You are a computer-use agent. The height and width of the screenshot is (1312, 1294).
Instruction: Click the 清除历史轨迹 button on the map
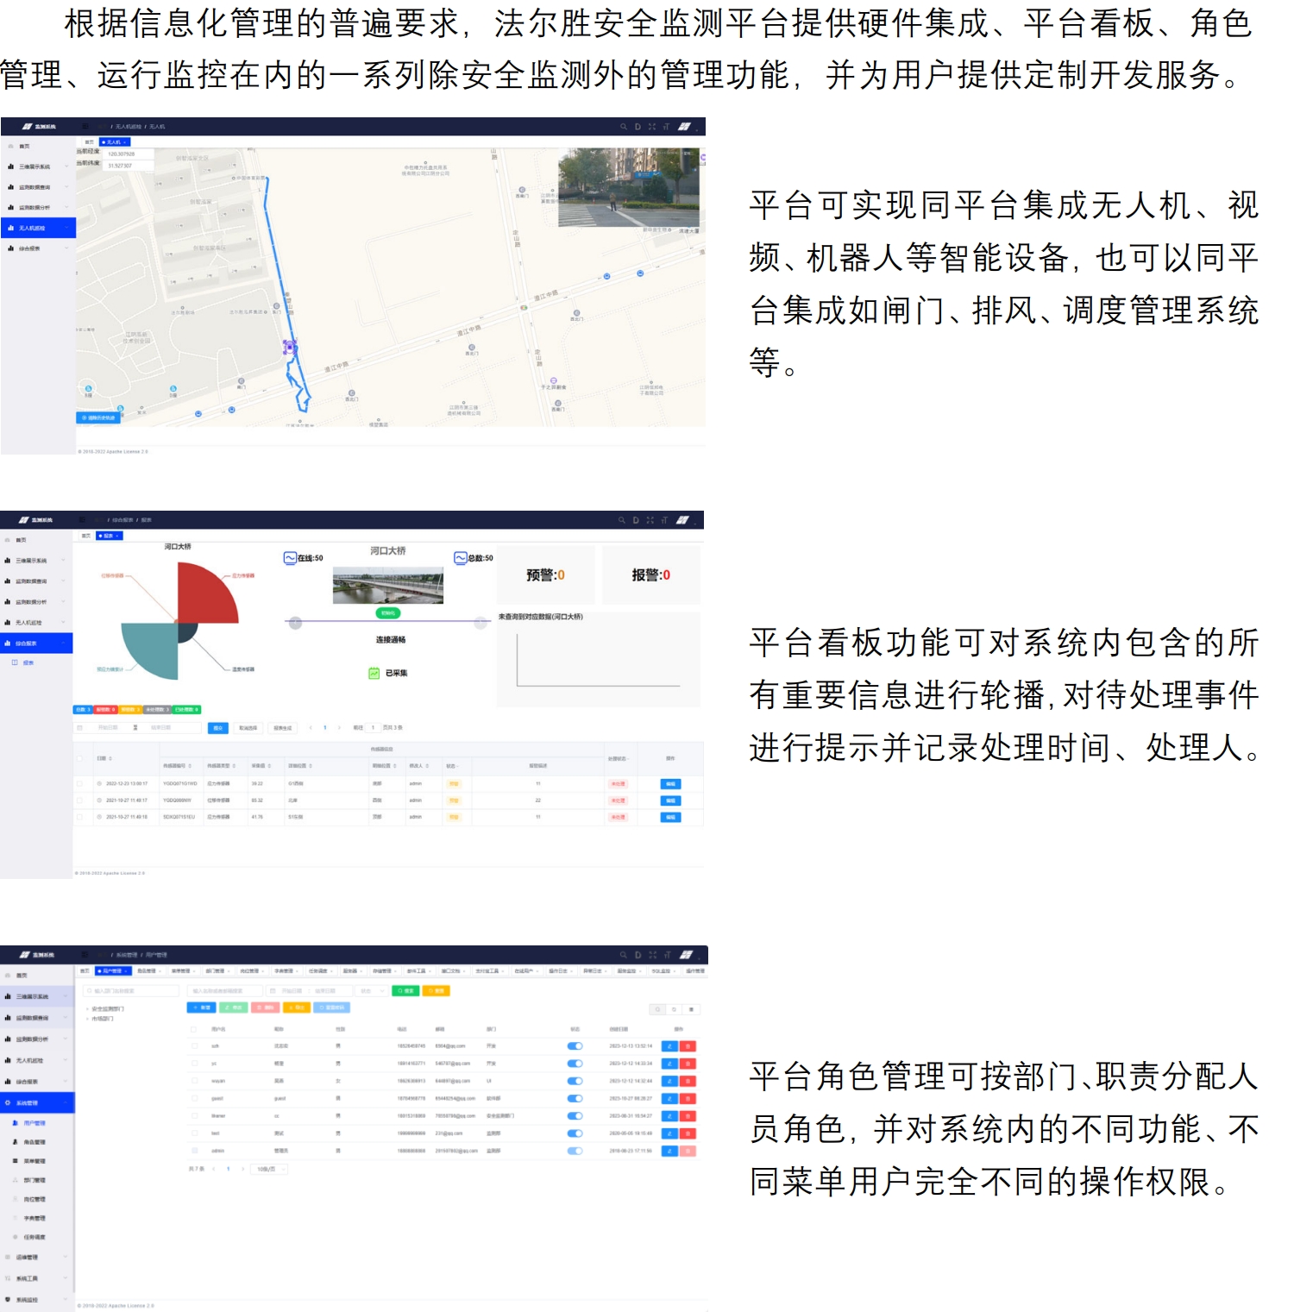(98, 417)
